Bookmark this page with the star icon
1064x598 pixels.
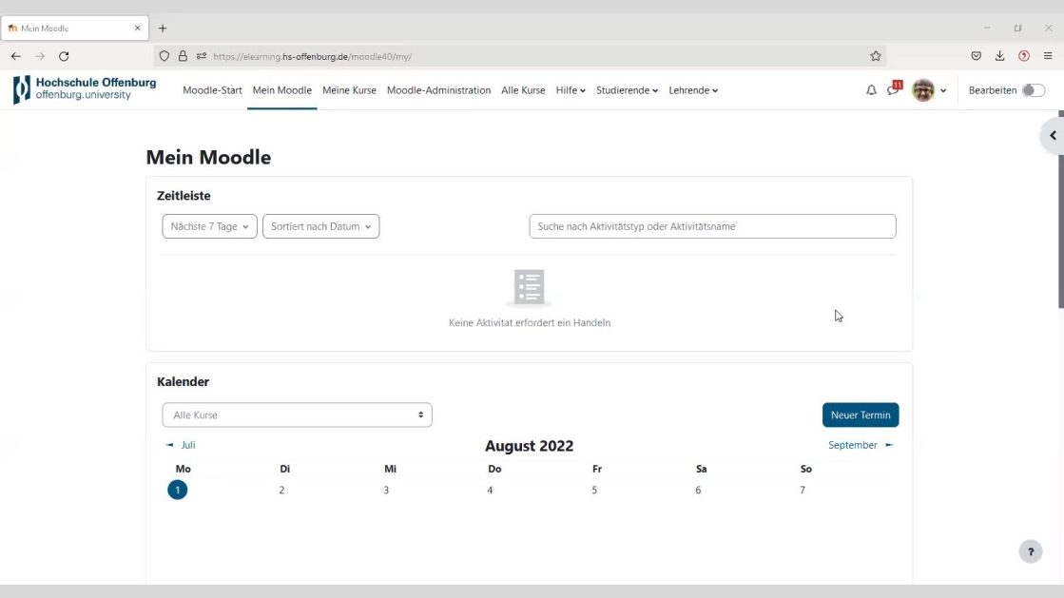pyautogui.click(x=876, y=56)
